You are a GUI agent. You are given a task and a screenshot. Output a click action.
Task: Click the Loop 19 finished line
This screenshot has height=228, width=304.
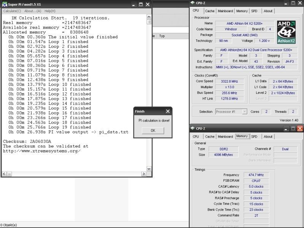point(50,127)
